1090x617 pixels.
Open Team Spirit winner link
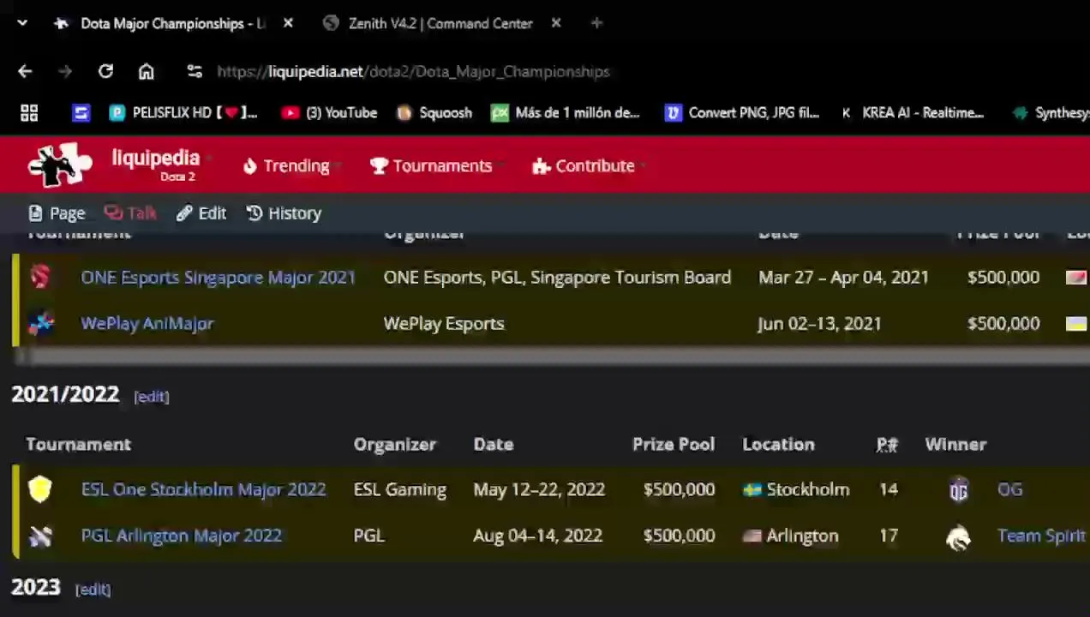point(1041,536)
